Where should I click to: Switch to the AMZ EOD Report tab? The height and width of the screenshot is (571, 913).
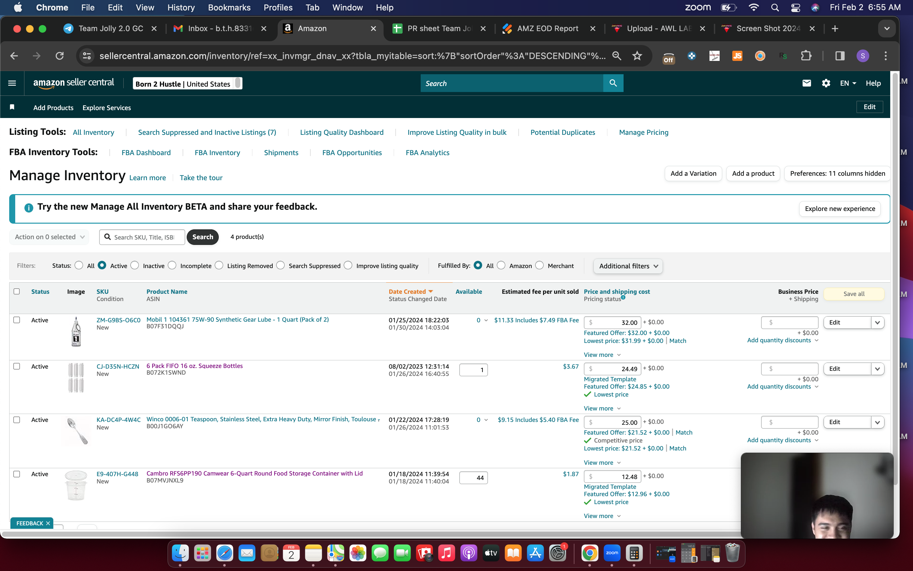[x=548, y=29]
